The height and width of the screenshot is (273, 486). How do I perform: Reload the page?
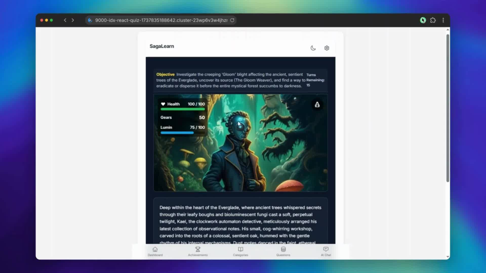232,20
